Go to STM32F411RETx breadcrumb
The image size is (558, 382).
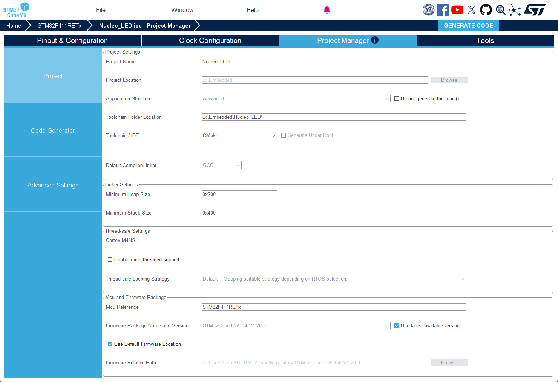[60, 25]
